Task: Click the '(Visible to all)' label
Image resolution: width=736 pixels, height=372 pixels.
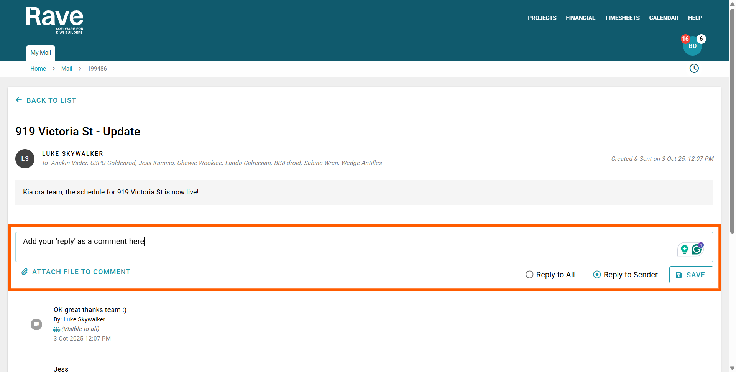Action: [80, 329]
